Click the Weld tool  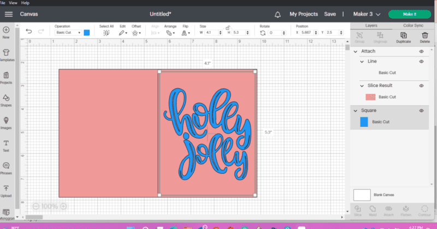(373, 211)
